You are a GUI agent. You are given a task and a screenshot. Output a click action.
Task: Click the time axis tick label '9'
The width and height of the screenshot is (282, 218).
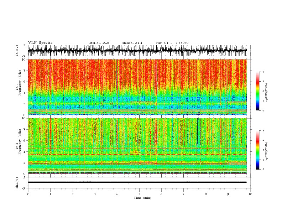tap(228, 194)
